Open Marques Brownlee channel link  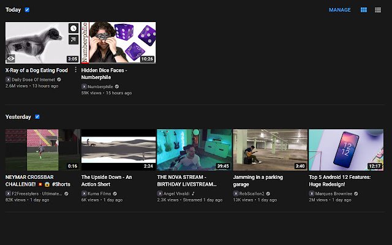point(334,194)
